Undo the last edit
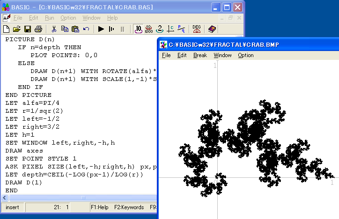Screen dimensions: 339x219 pyautogui.click(x=86, y=29)
